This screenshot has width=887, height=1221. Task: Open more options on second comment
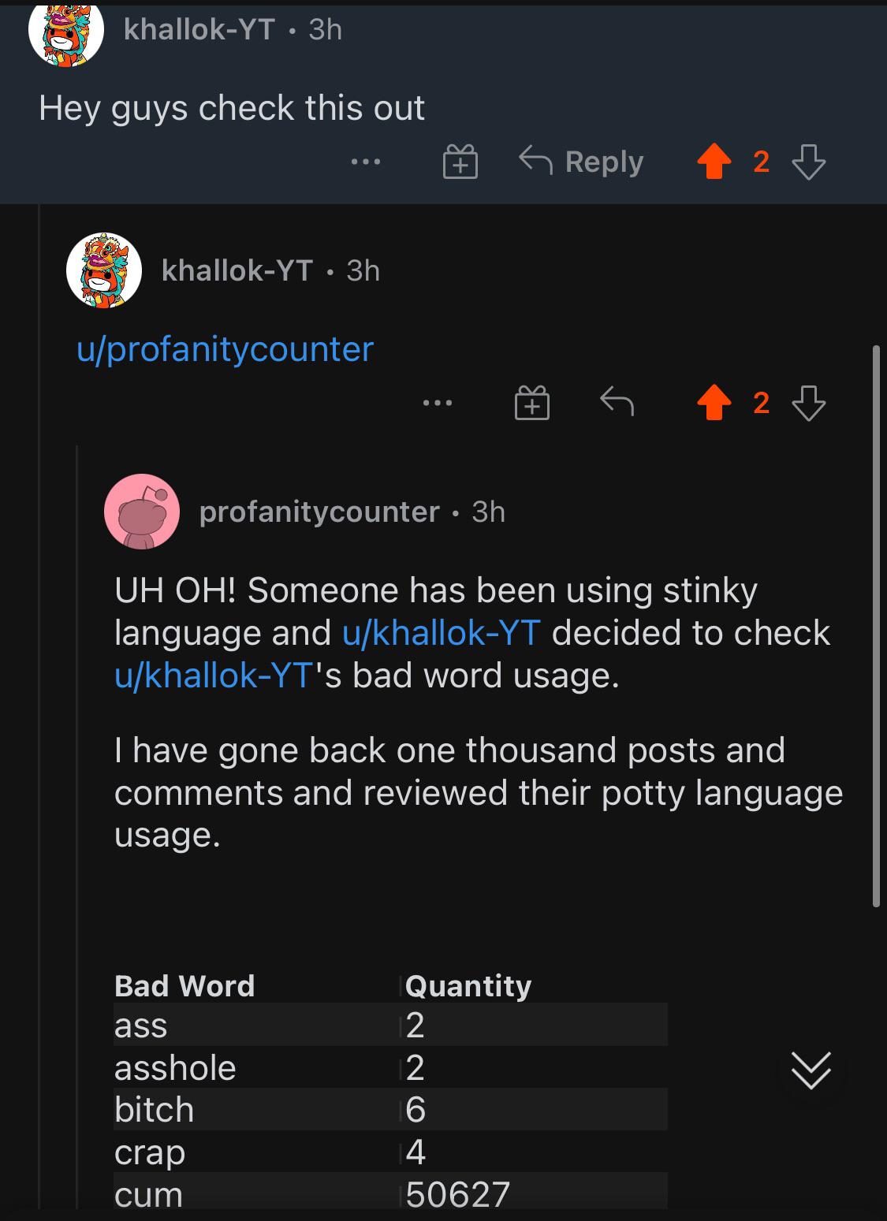coord(438,404)
